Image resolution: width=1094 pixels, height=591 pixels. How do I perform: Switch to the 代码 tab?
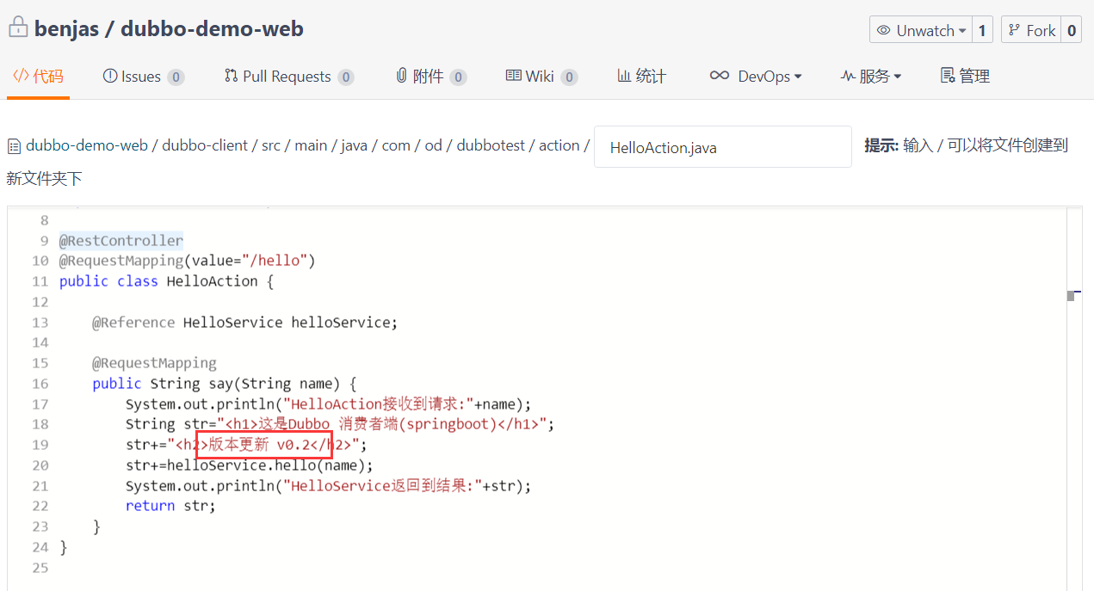coord(38,77)
